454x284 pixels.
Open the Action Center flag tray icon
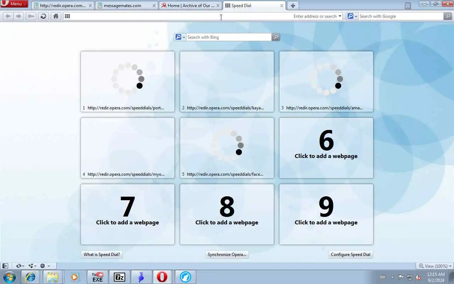tap(401, 277)
